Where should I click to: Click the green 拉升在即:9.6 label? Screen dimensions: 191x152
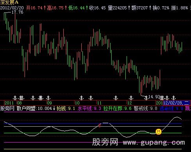pos(117,108)
